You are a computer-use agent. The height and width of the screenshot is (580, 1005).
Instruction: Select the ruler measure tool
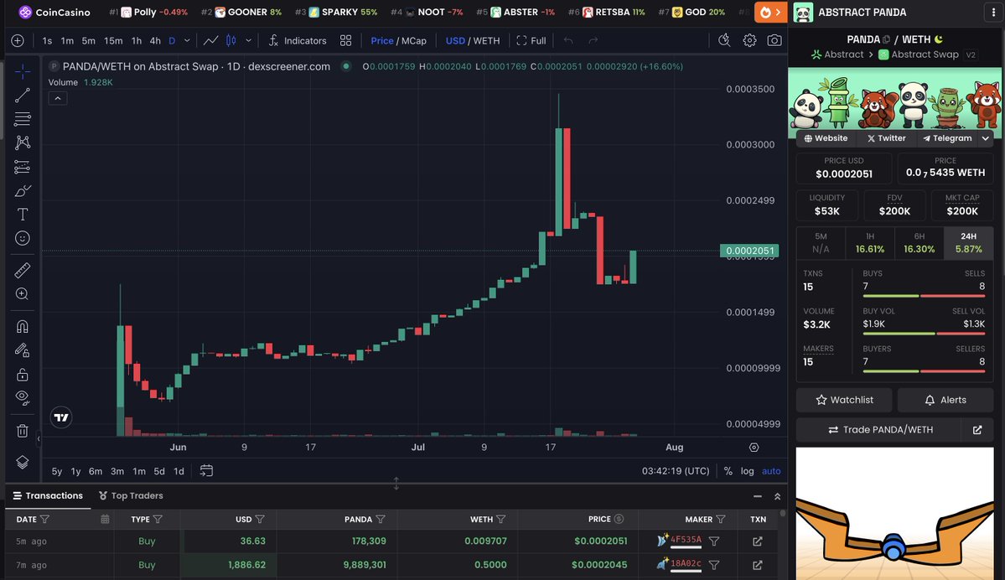23,270
